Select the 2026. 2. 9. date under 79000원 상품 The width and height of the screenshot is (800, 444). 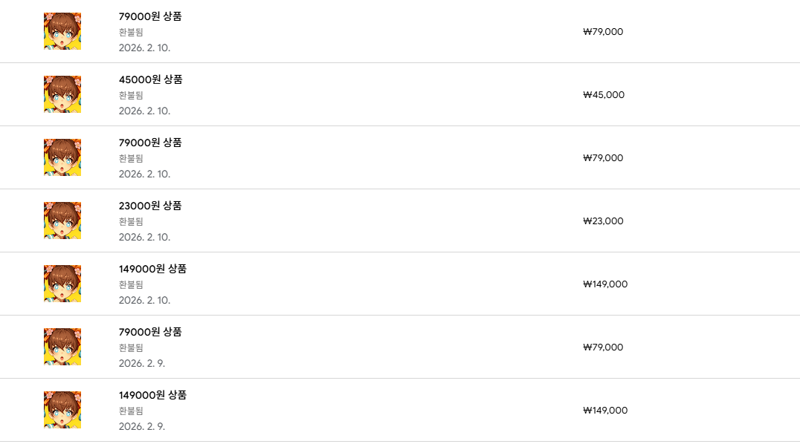tap(142, 363)
